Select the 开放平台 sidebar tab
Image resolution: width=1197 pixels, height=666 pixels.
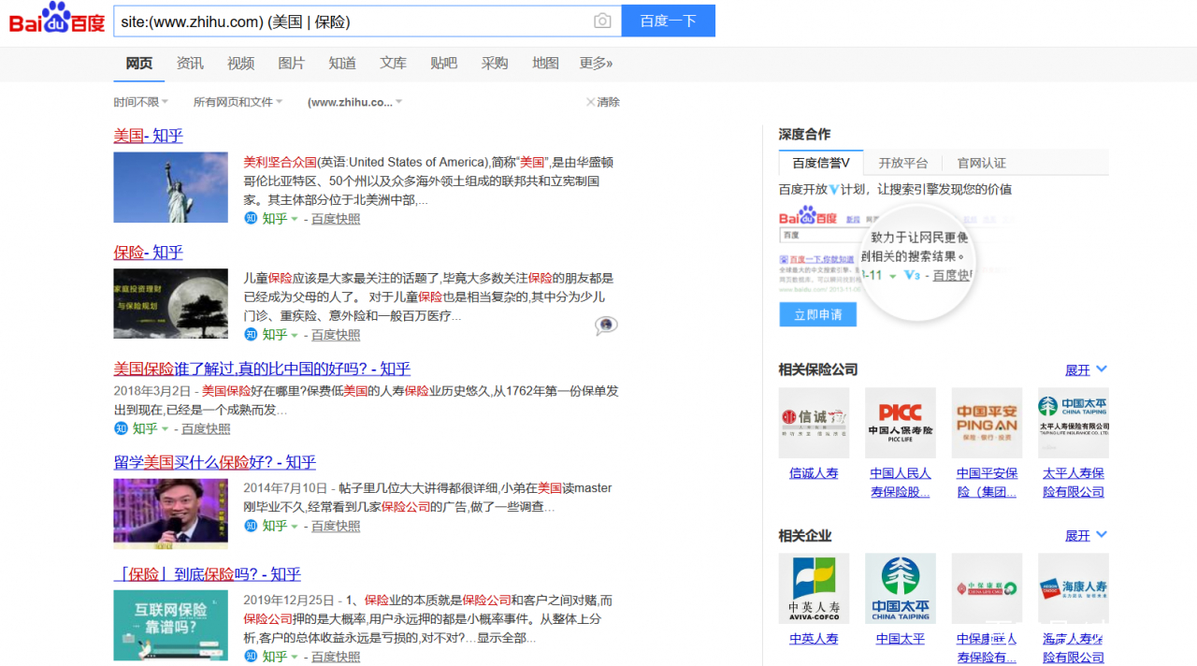click(x=904, y=161)
